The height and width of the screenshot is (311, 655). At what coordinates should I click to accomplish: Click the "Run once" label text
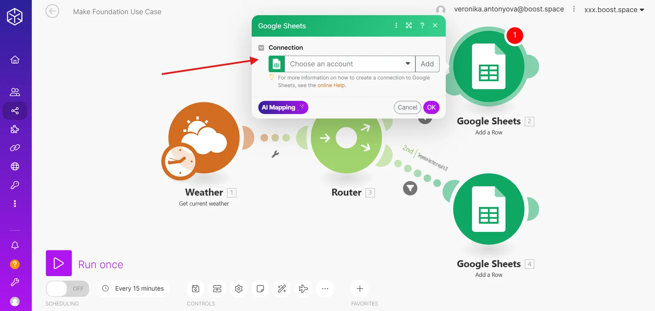[101, 265]
